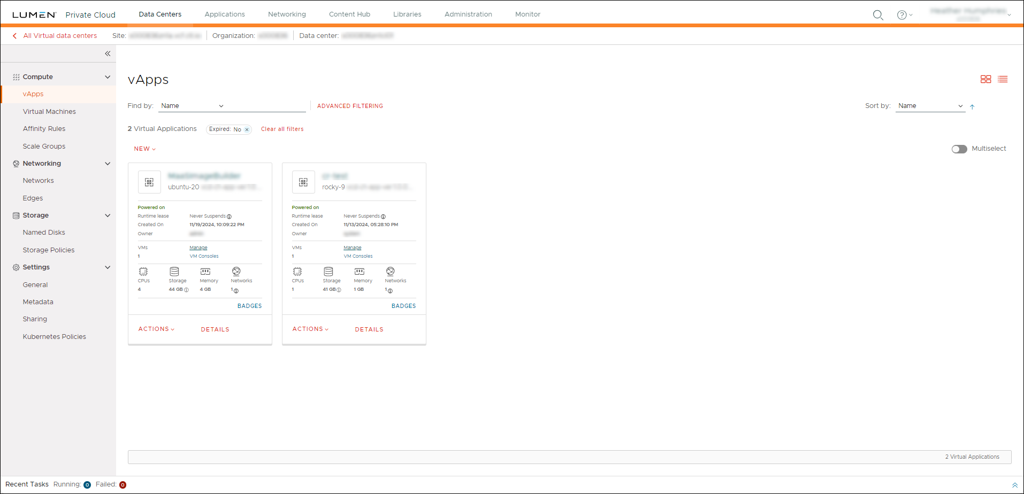Open the global search magnifier icon
1024x494 pixels.
[x=878, y=15]
